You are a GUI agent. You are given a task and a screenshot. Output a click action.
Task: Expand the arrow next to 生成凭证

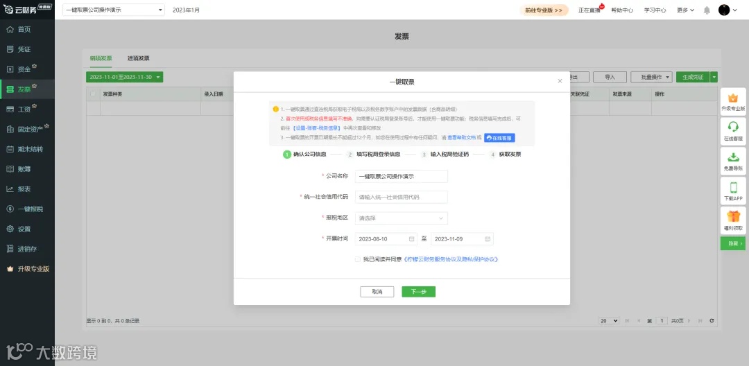click(x=714, y=77)
